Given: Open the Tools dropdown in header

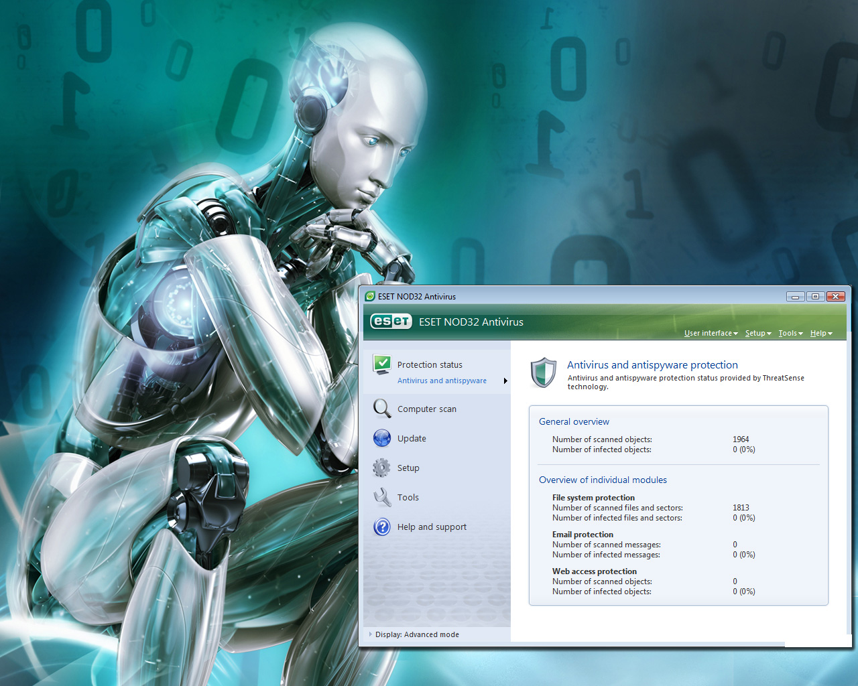Looking at the screenshot, I should tap(791, 333).
